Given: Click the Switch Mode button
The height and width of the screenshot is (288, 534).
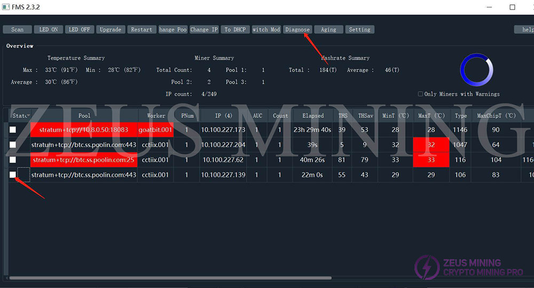Looking at the screenshot, I should (266, 29).
